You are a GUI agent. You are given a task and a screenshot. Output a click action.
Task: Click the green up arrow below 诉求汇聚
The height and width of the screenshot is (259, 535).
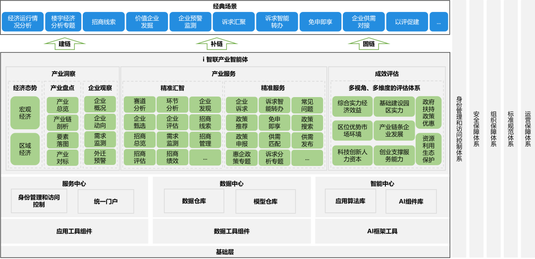pos(216,44)
